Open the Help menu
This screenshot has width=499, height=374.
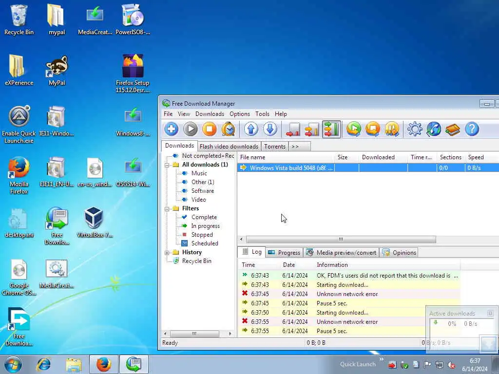(x=281, y=114)
